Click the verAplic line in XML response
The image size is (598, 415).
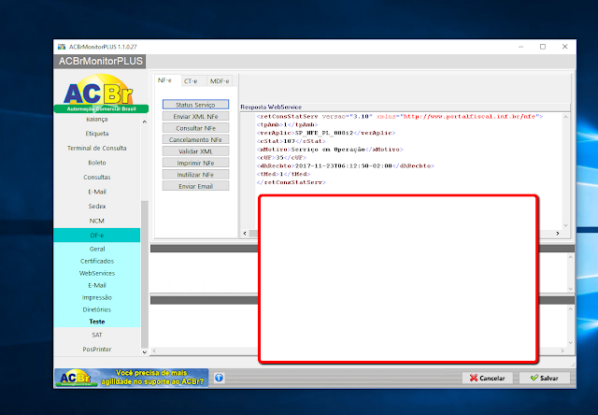tap(326, 133)
